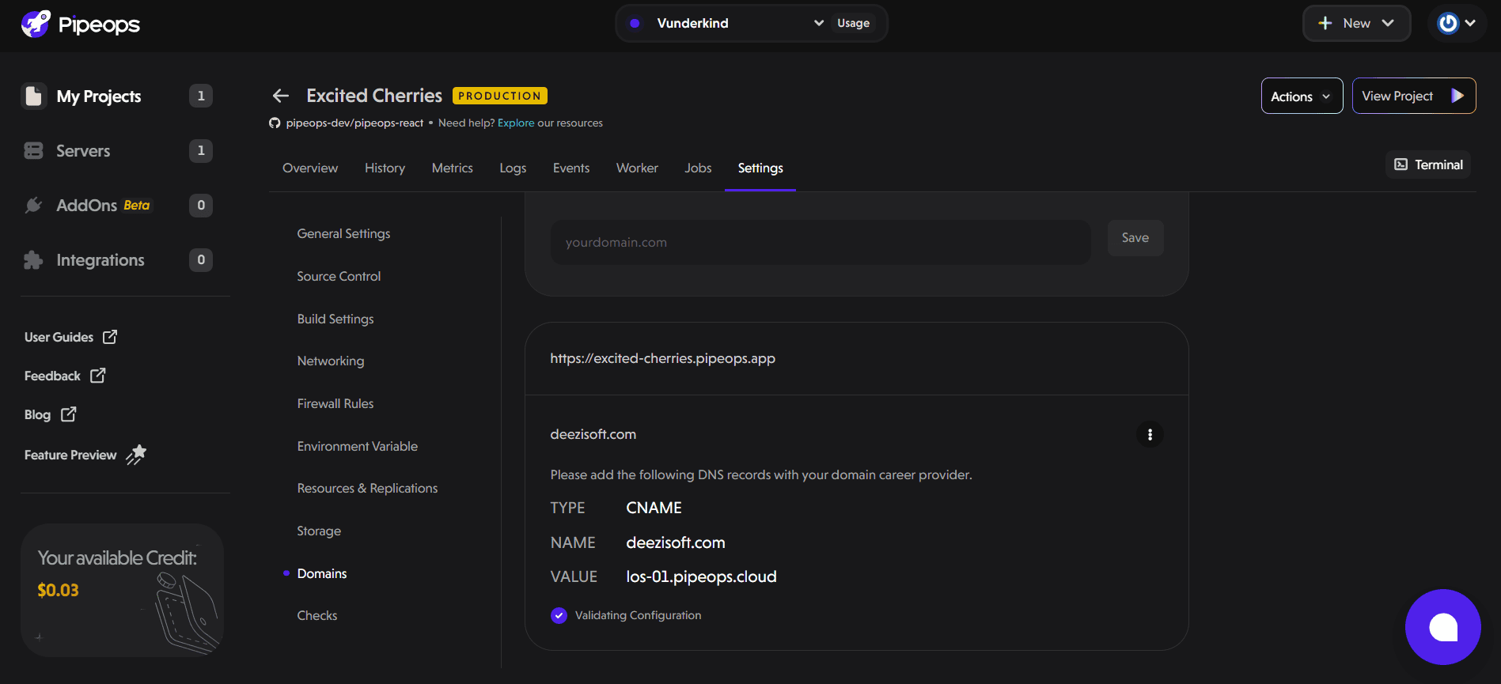Go back using the left arrow

point(281,96)
